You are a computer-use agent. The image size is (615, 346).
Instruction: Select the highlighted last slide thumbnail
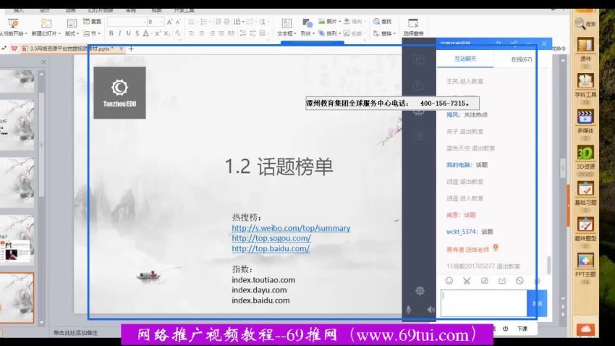17,298
